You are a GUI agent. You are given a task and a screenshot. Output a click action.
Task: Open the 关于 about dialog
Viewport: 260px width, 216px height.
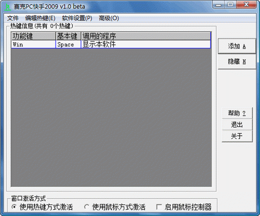coord(237,136)
